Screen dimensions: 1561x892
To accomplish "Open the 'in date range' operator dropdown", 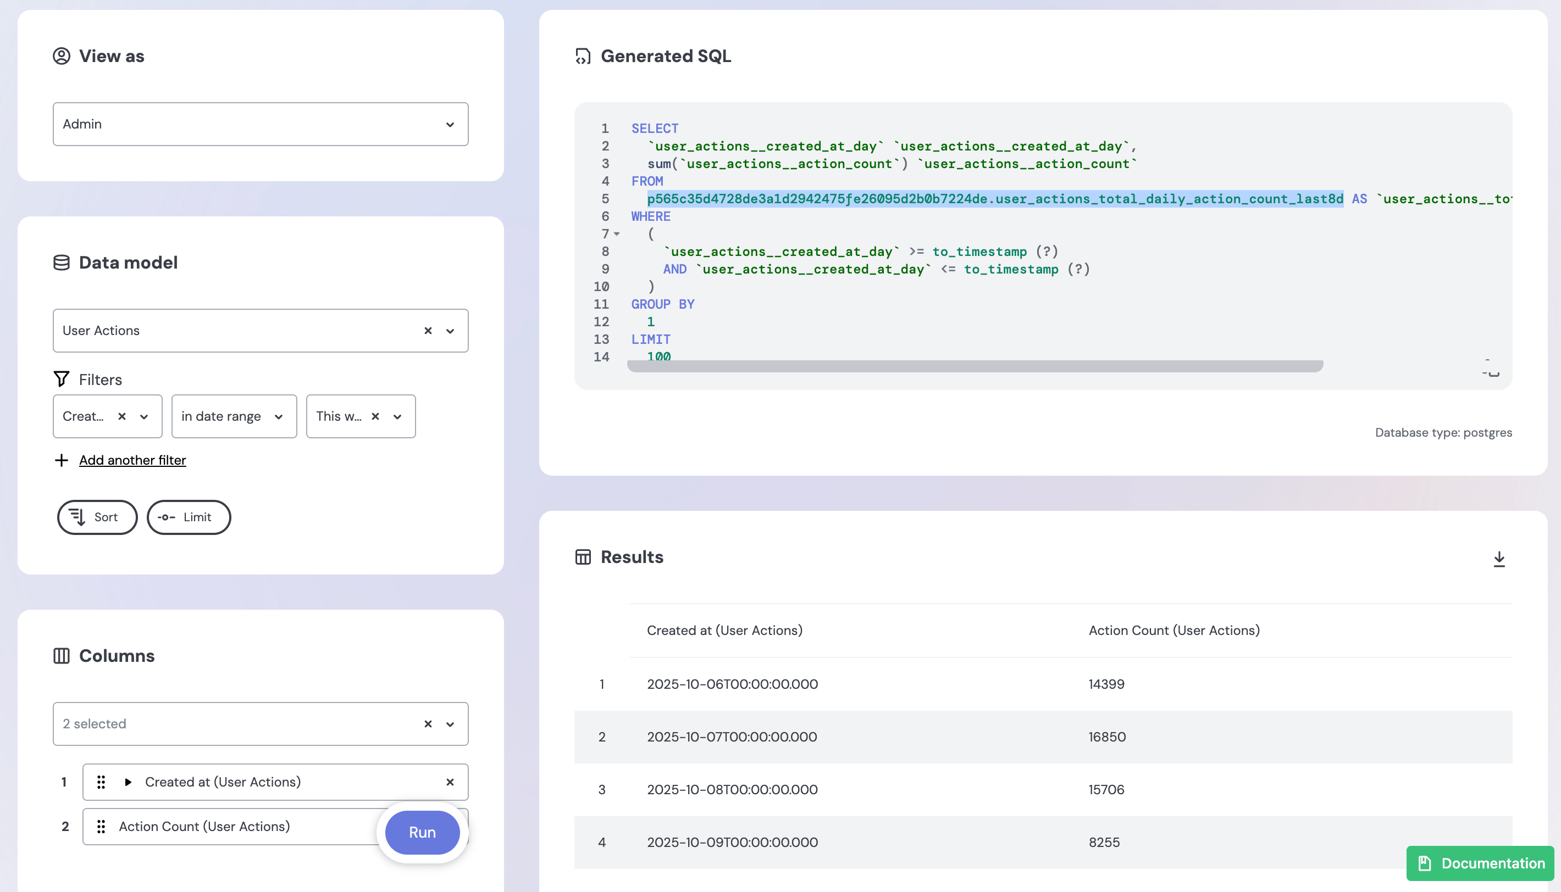I will click(x=234, y=416).
